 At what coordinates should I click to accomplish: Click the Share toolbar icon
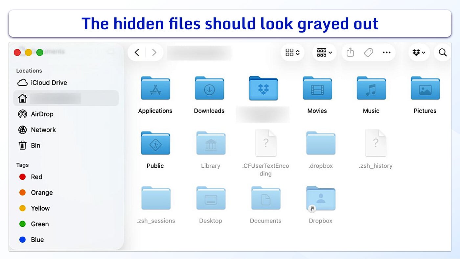[x=350, y=52]
